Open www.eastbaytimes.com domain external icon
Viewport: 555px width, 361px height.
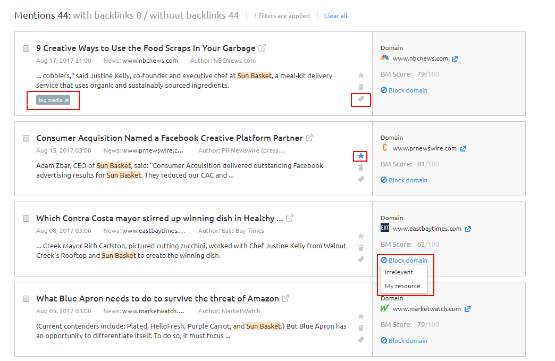468,229
